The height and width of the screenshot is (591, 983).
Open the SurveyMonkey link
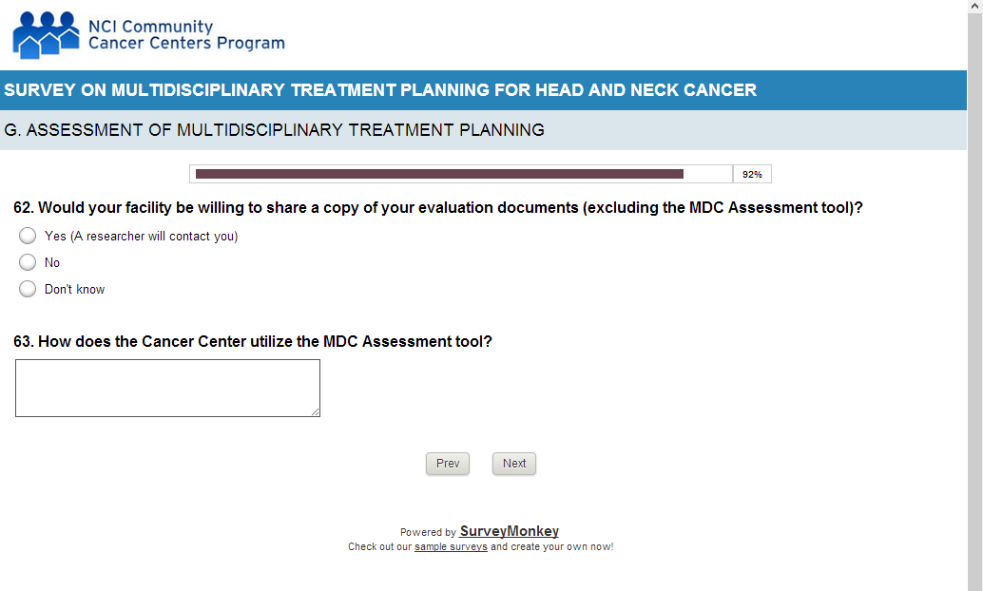[510, 532]
